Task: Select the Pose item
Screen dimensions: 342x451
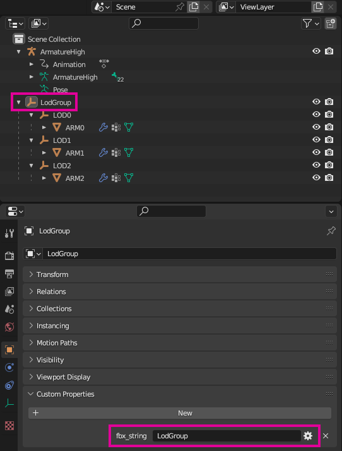Action: (x=60, y=90)
